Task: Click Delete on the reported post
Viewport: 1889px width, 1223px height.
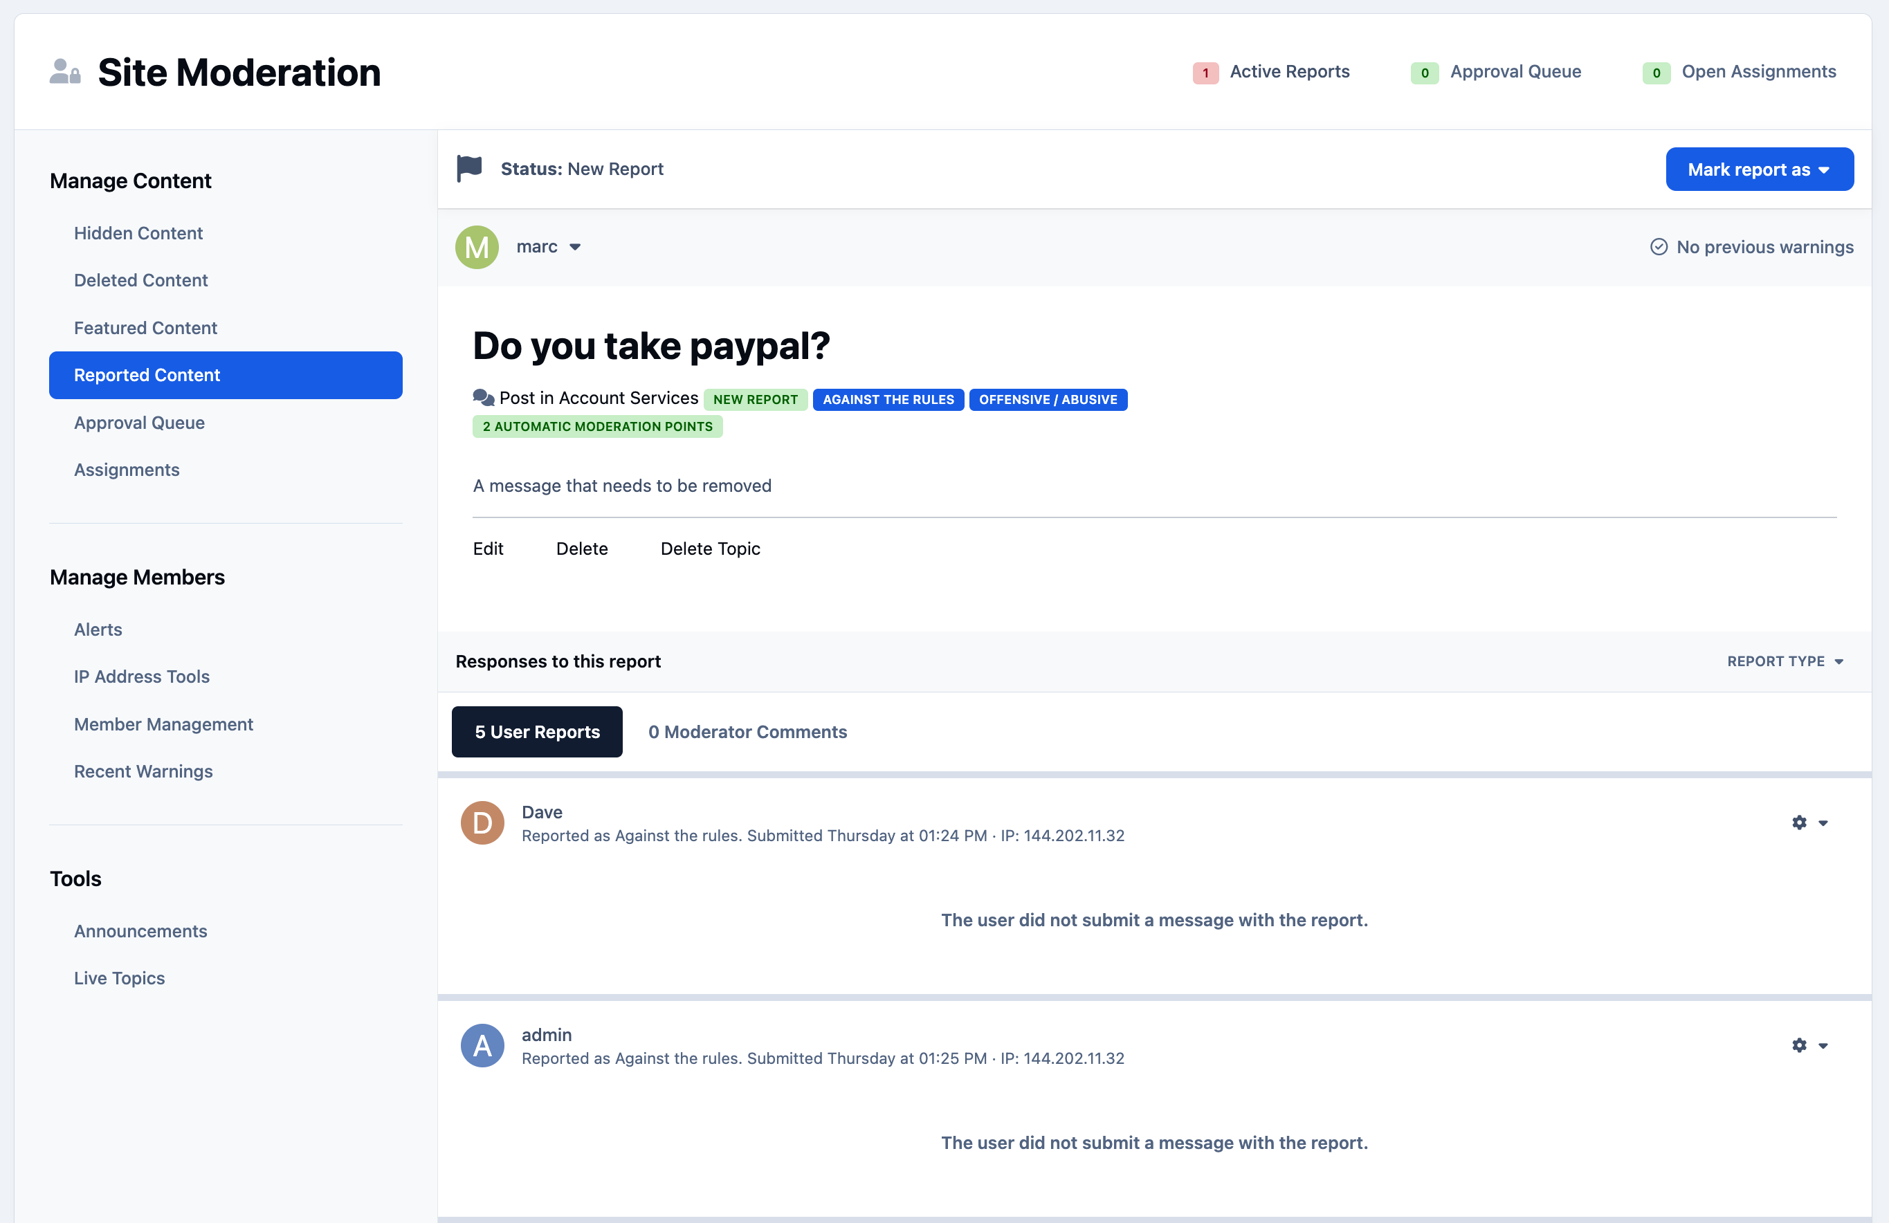Action: (x=582, y=549)
